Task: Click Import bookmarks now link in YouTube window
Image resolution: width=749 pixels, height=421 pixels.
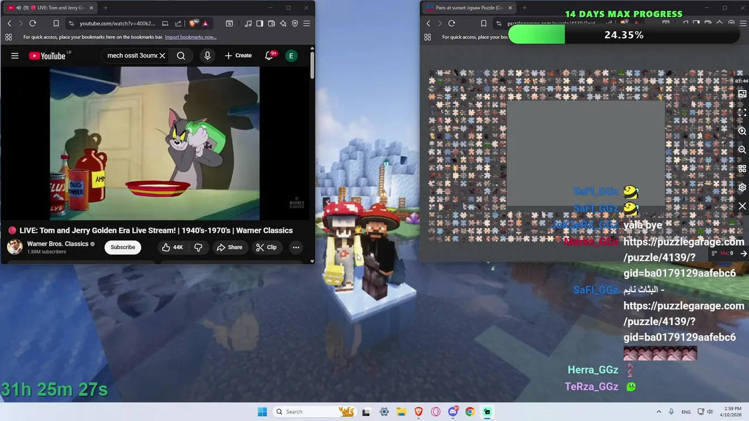Action: coord(191,37)
